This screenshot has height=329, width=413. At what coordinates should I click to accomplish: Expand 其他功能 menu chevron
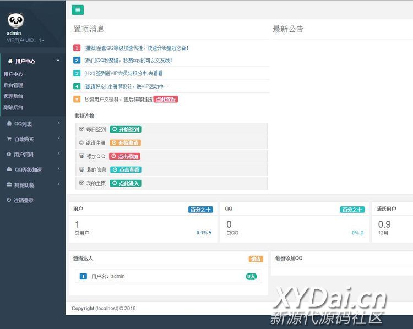click(59, 184)
